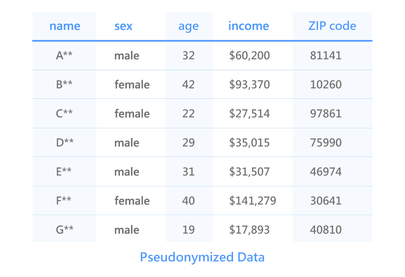Select the A** name cell
405x277 pixels.
(64, 56)
